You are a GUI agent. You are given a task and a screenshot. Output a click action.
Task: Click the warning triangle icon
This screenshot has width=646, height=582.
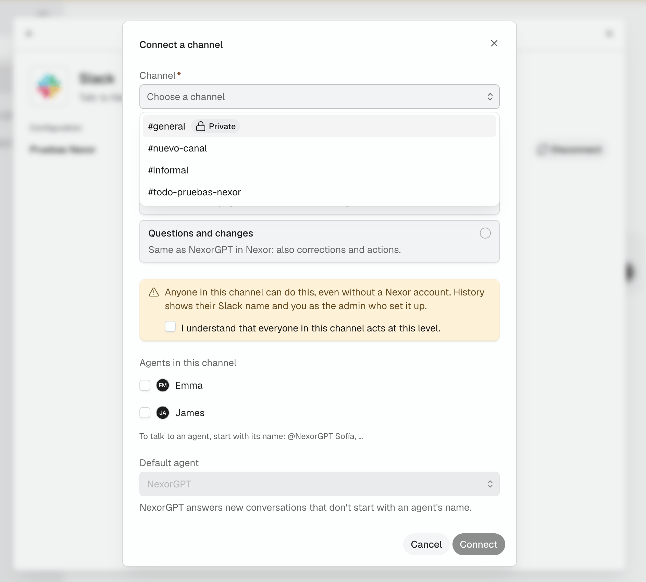click(x=154, y=292)
